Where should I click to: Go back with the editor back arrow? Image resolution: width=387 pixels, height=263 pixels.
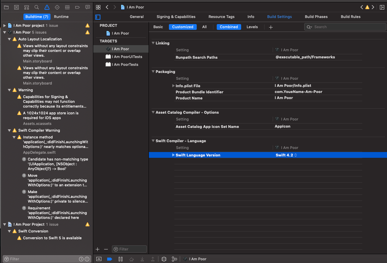[x=107, y=7]
